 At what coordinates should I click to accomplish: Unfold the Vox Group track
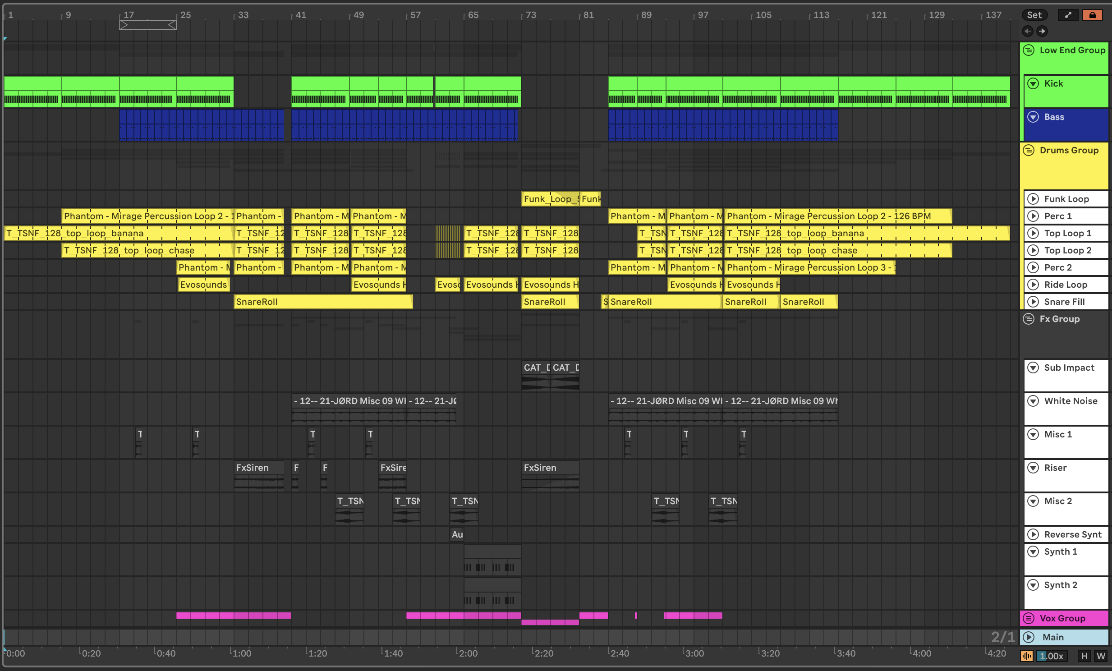tap(1029, 618)
